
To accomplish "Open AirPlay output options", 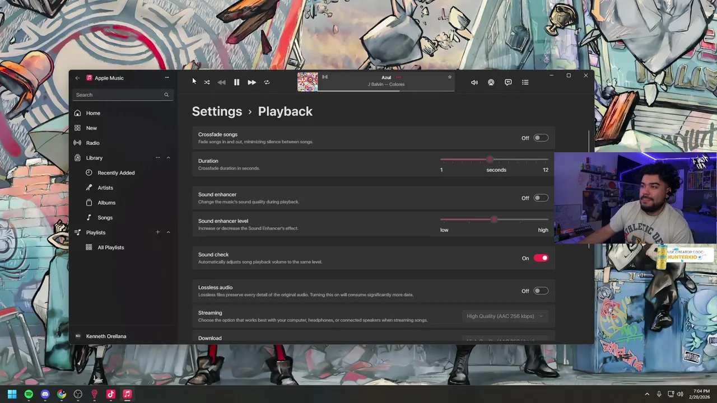I will [491, 82].
